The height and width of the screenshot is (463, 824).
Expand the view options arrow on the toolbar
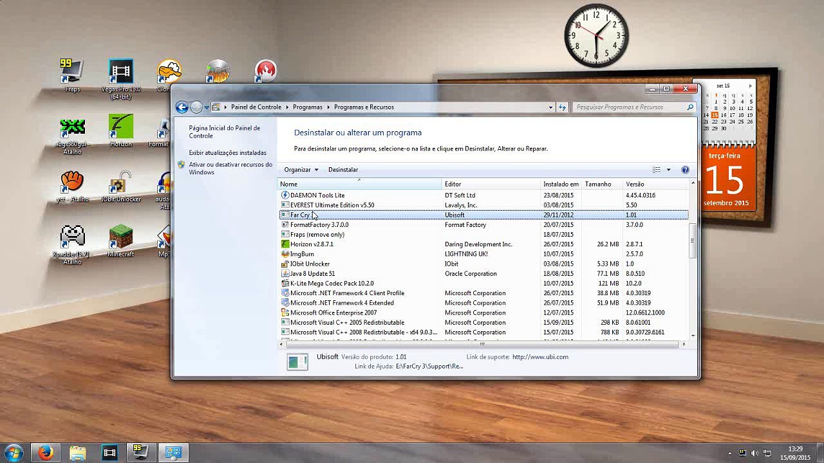[668, 170]
